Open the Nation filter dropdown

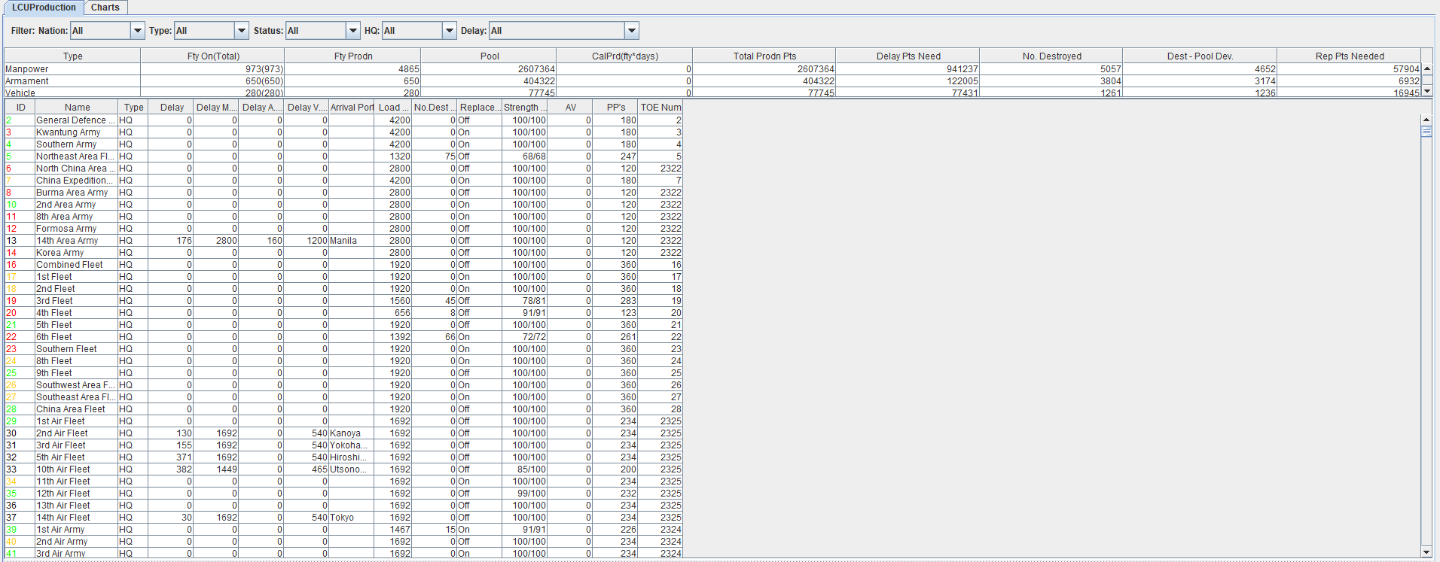tap(138, 31)
